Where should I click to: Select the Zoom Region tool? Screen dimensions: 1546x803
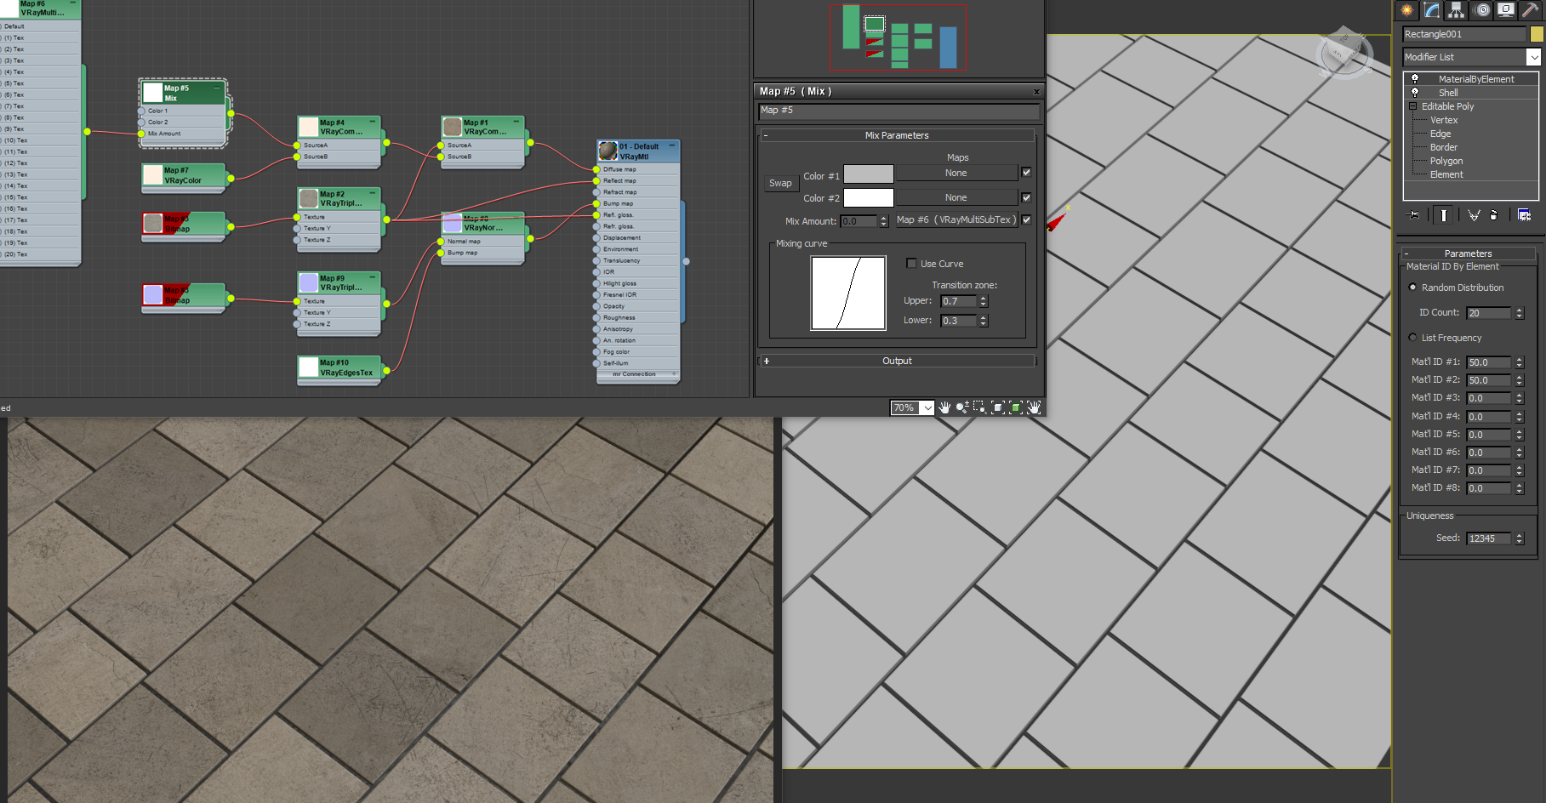[x=980, y=407]
